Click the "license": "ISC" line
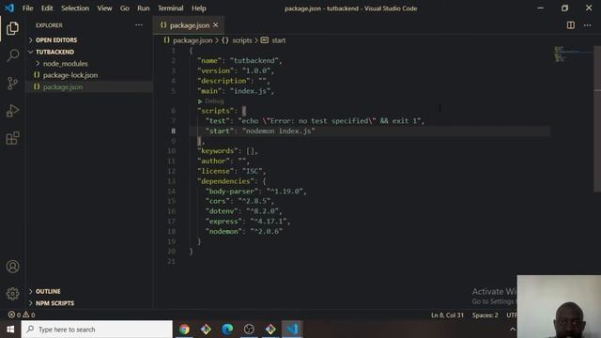 click(x=232, y=171)
